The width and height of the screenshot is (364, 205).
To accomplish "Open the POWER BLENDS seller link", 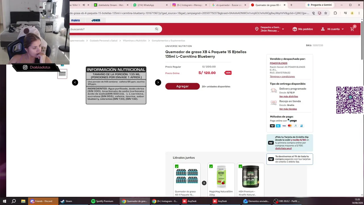I will [x=278, y=63].
